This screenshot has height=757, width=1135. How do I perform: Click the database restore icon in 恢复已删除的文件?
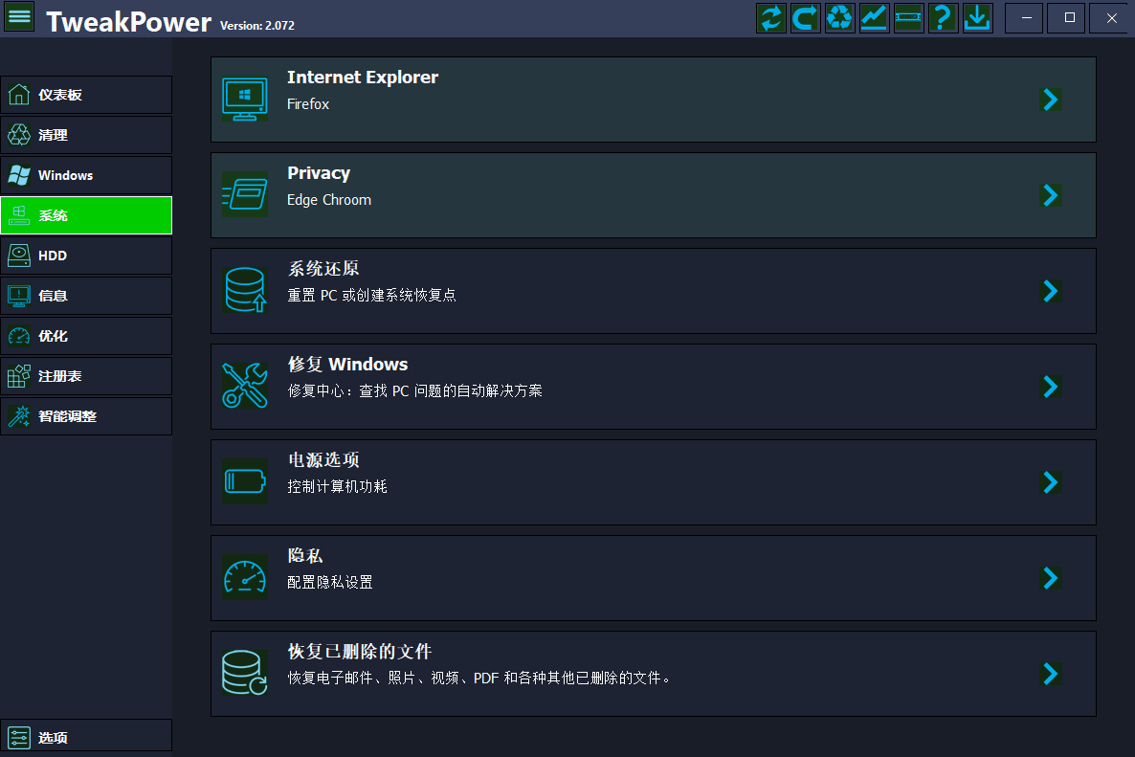click(245, 673)
